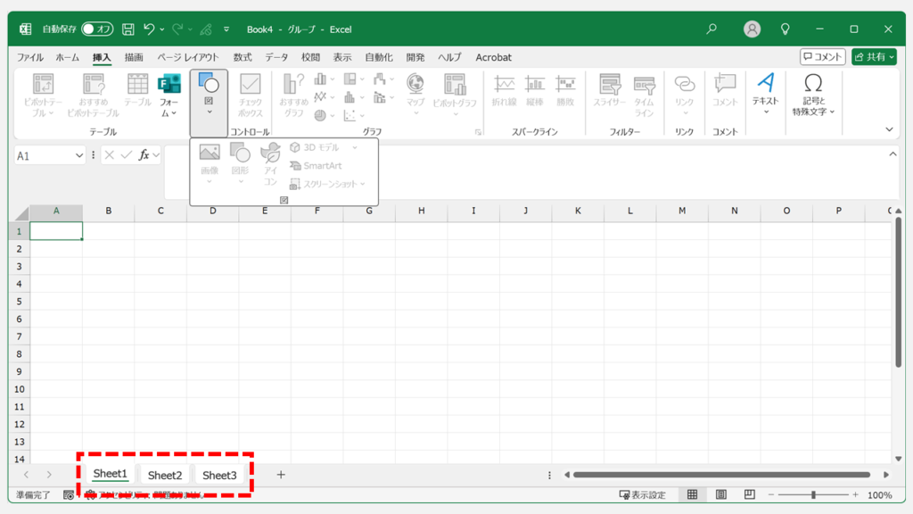Toggle the AutoSave switch
The height and width of the screenshot is (514, 913).
click(x=97, y=29)
